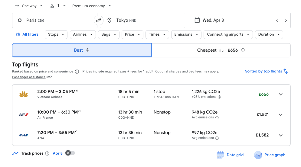Open the Price graph

coord(270,155)
